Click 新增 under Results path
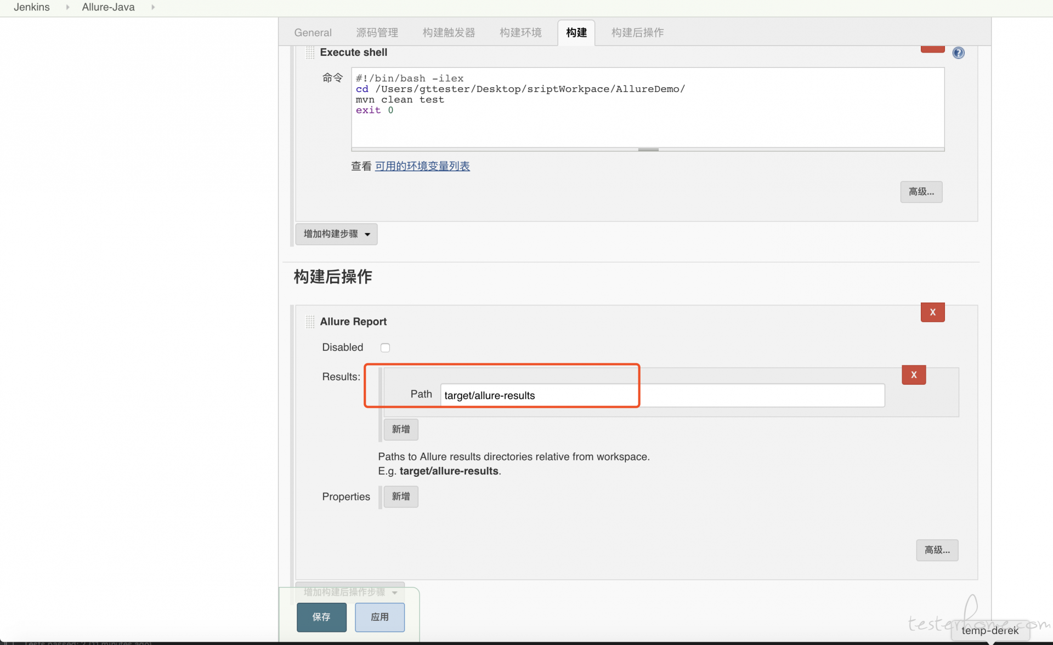The height and width of the screenshot is (645, 1053). (x=400, y=430)
